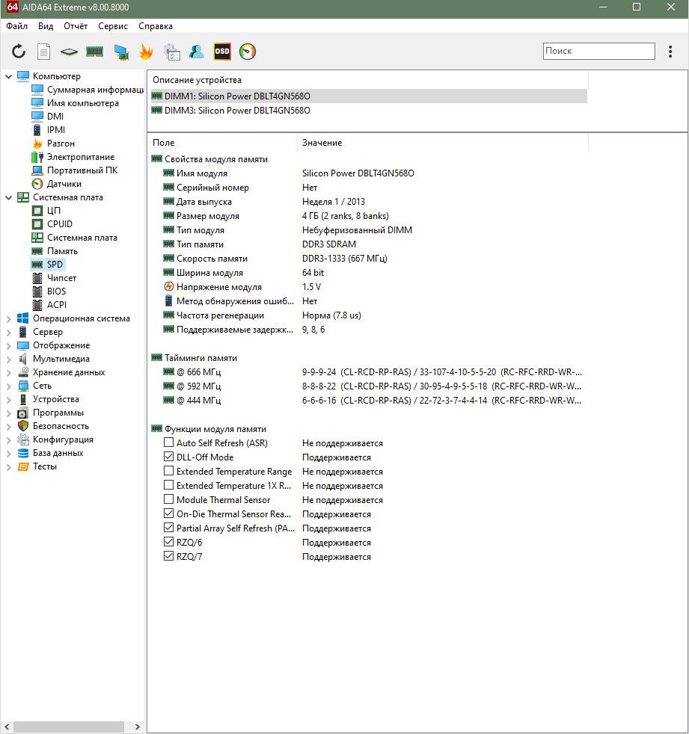Screen dimensions: 689x734
Task: Open the Report document icon
Action: coord(43,52)
